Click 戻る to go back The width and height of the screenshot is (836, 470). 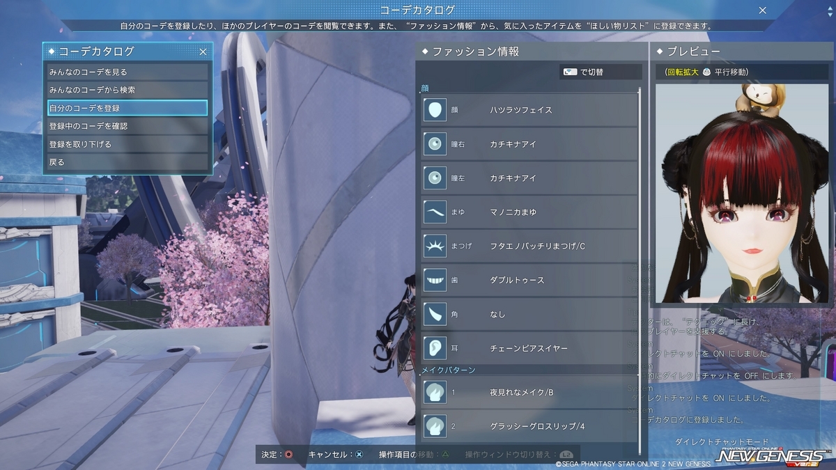127,162
